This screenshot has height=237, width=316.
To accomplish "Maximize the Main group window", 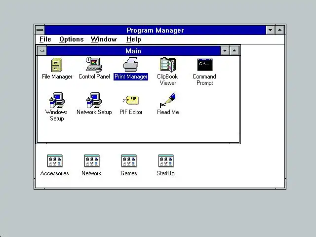I will point(234,50).
